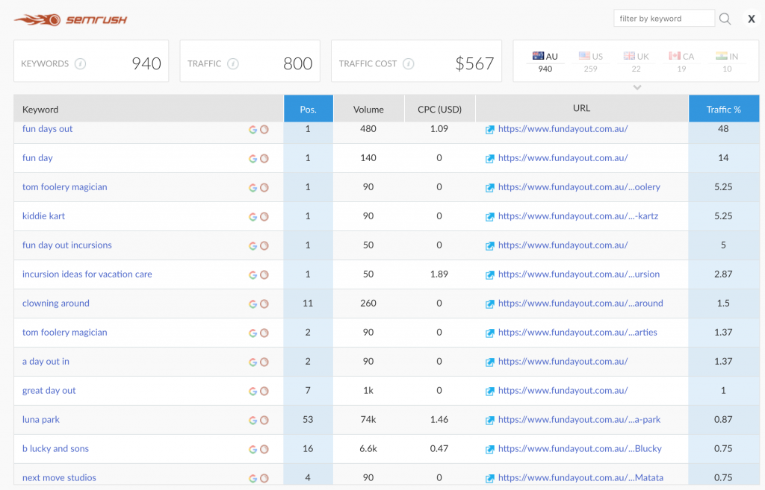Open the kiddie kart keyword link
Screen dimensions: 765x490
43,216
